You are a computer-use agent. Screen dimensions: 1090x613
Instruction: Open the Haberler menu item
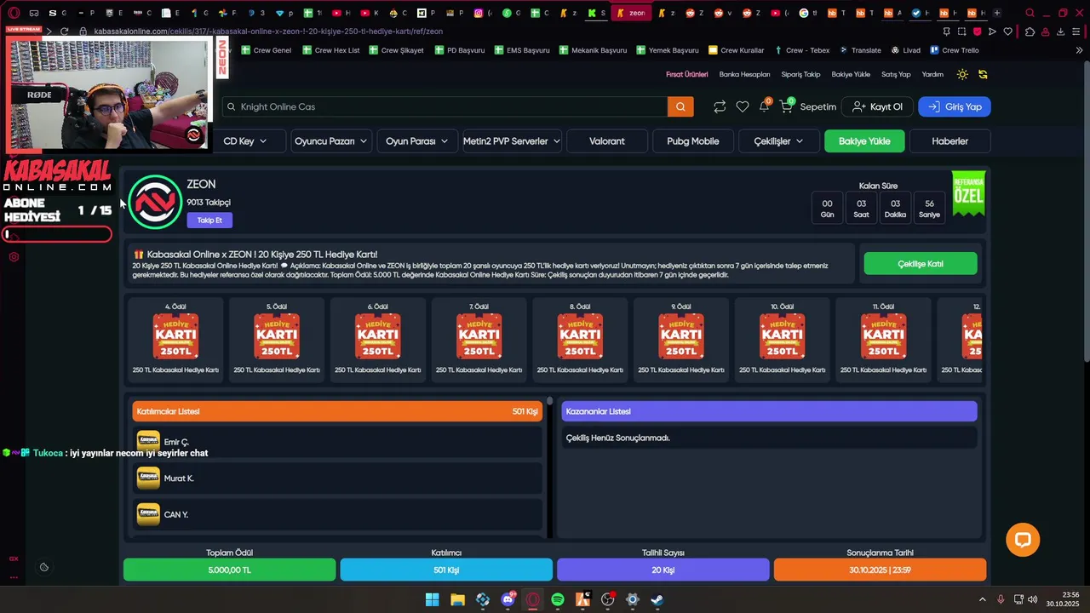pos(949,141)
